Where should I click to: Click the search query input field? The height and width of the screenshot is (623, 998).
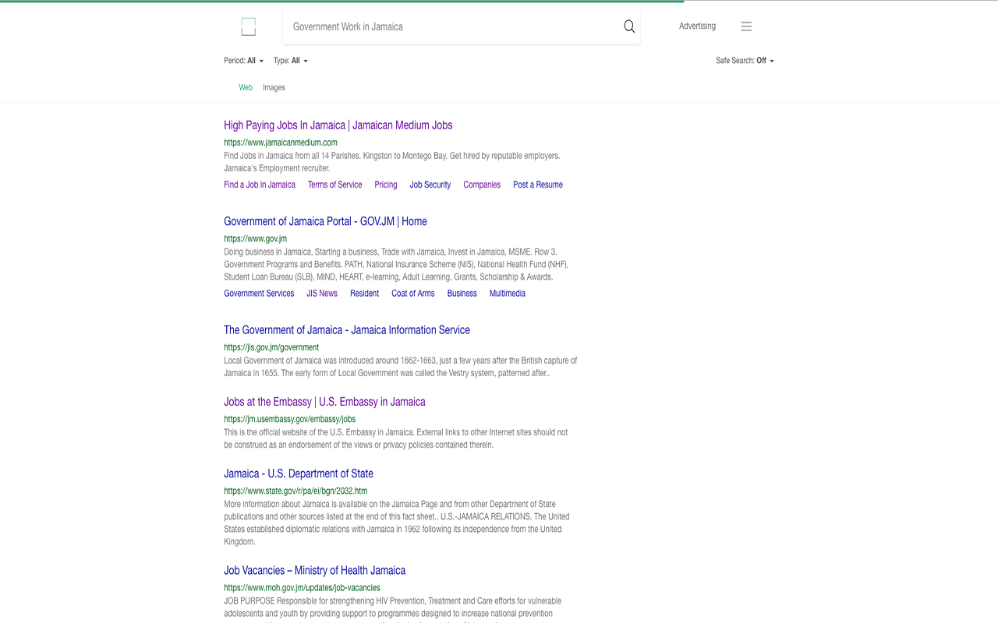tap(452, 26)
